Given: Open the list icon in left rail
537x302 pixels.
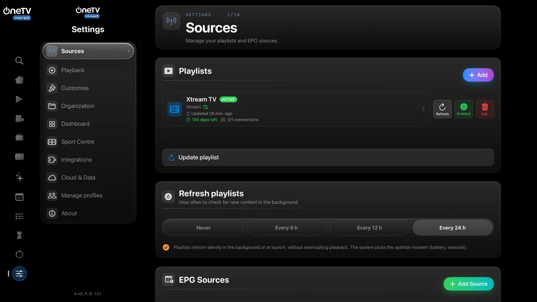Looking at the screenshot, I should point(19,216).
